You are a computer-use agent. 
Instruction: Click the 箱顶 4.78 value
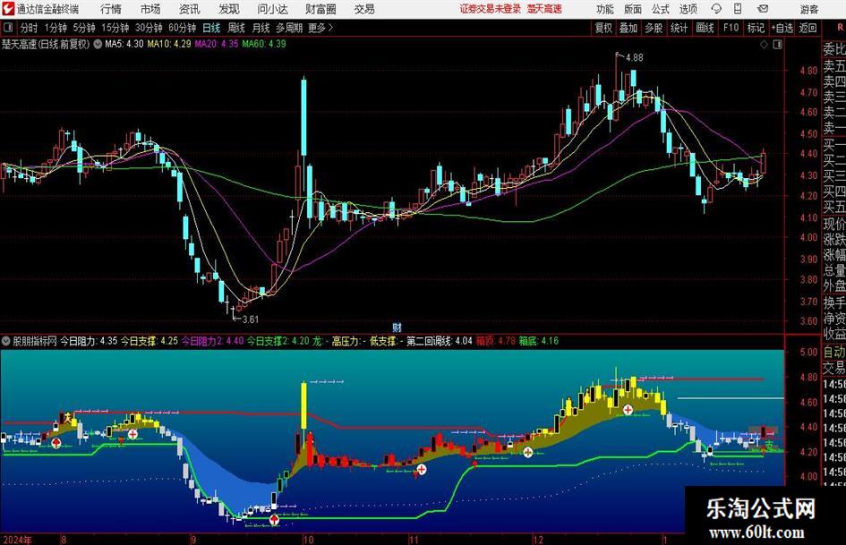[496, 341]
